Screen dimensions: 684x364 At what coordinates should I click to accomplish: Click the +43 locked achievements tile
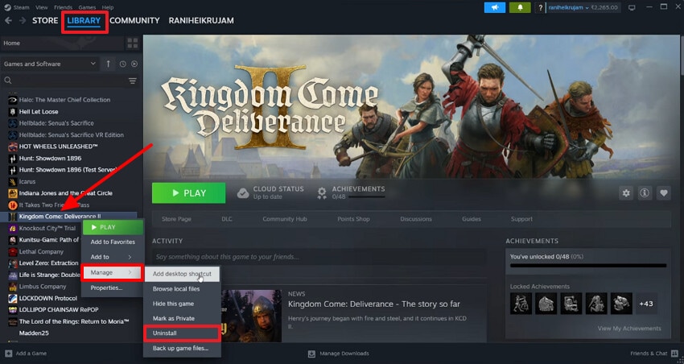pos(646,304)
